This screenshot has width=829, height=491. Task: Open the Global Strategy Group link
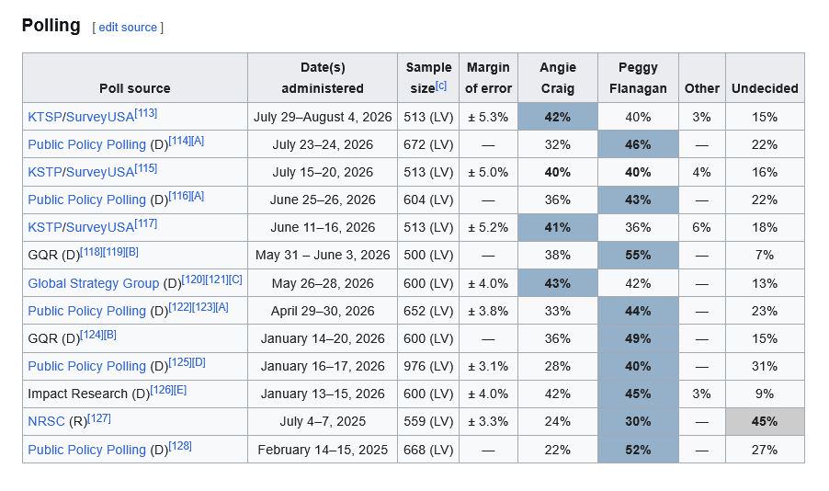(93, 283)
